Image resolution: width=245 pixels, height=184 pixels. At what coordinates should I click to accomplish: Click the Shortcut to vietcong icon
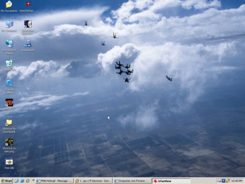[9, 142]
